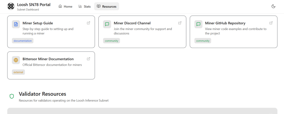The image size is (284, 114).
Task: Click the documentation tag badge
Action: pyautogui.click(x=23, y=41)
